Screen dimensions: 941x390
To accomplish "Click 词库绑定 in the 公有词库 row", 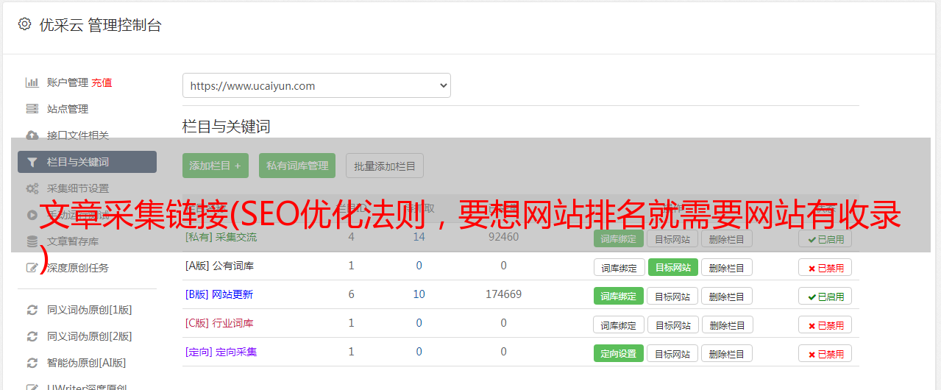I will click(619, 267).
